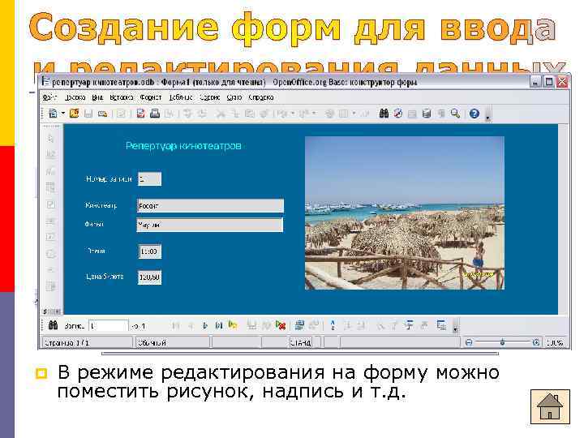Image resolution: width=584 pixels, height=438 pixels.
Task: Click the Print printer icon
Action: tap(155, 114)
